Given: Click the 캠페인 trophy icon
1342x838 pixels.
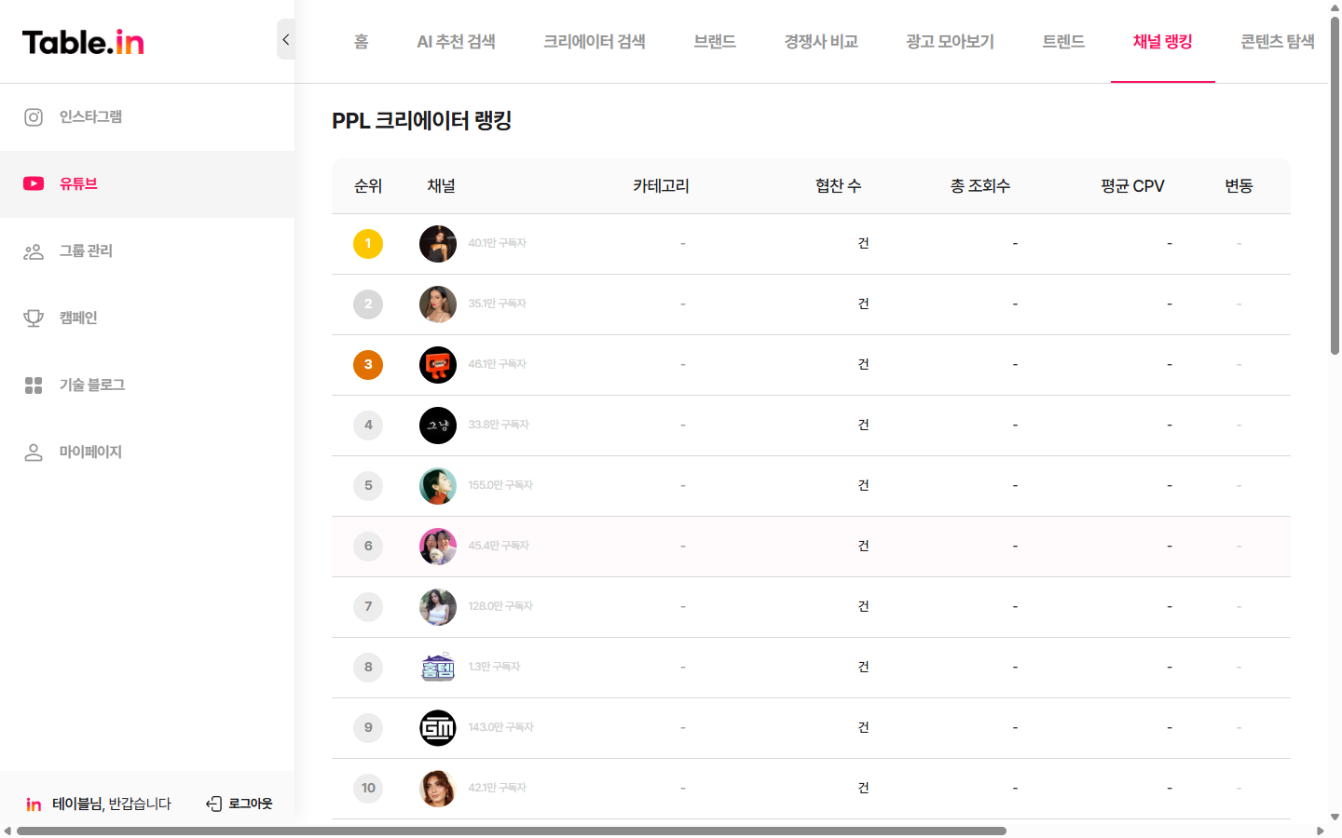Looking at the screenshot, I should [34, 317].
